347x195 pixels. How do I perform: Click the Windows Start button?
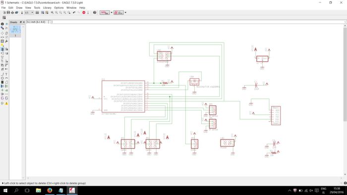[x=5, y=191]
